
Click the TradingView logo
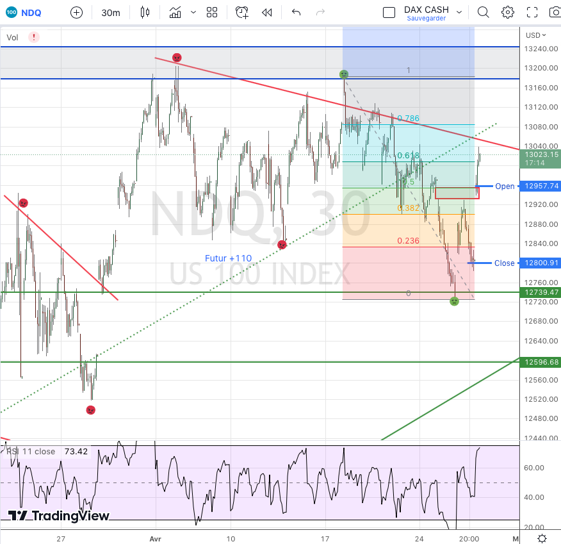pyautogui.click(x=59, y=516)
